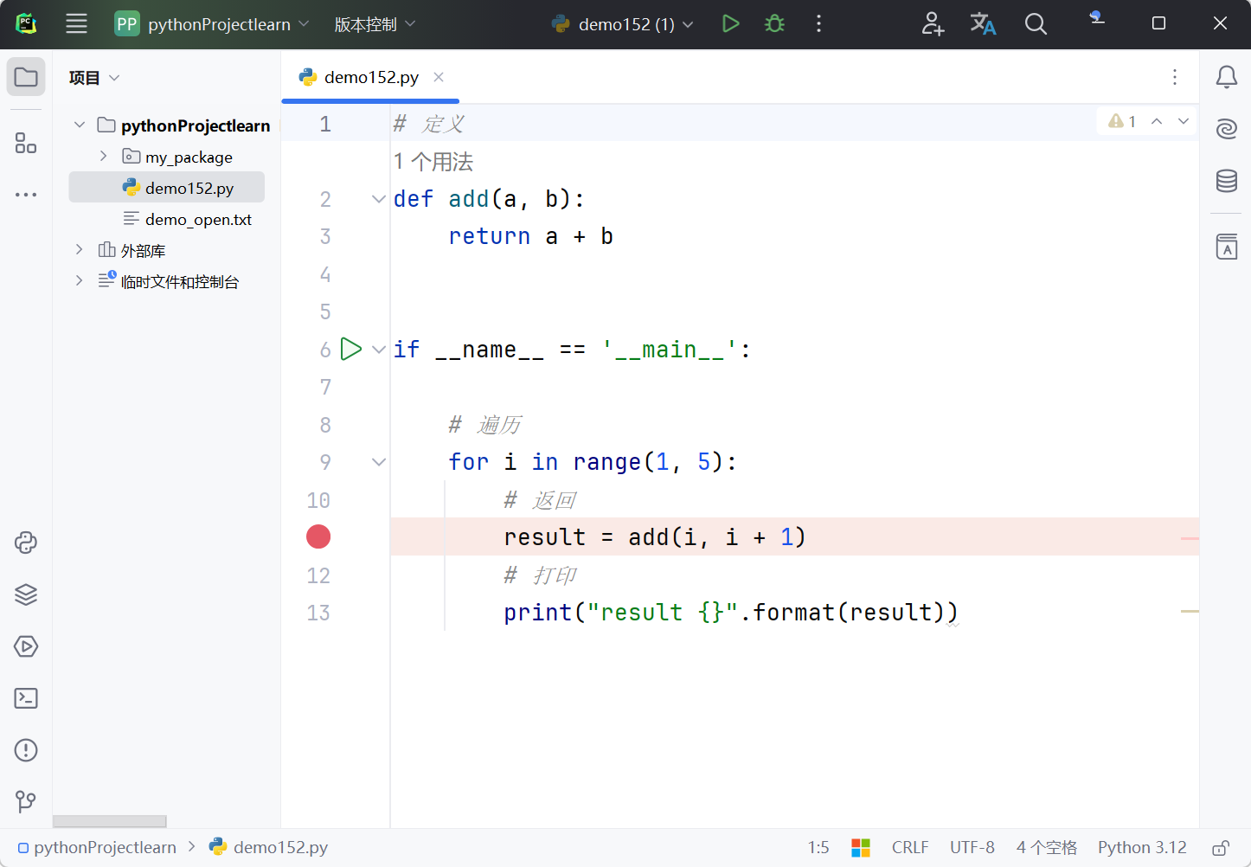This screenshot has height=867, width=1251.
Task: Remove the breakpoint on line 11
Action: pos(318,536)
